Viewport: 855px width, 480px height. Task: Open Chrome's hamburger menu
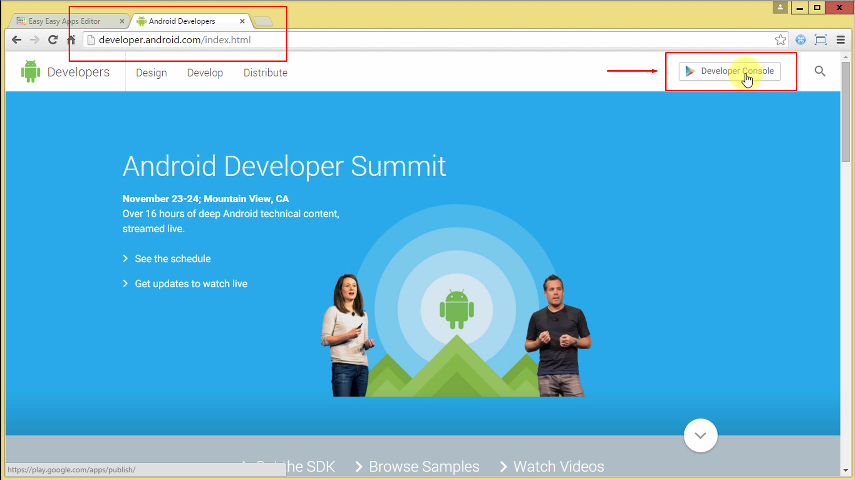[x=840, y=40]
